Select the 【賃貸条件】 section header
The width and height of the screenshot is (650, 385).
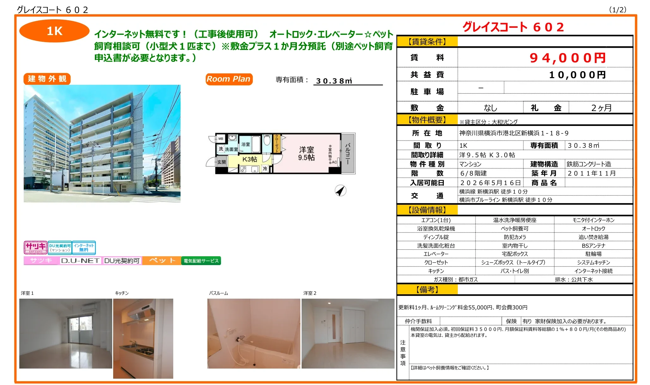pos(427,41)
